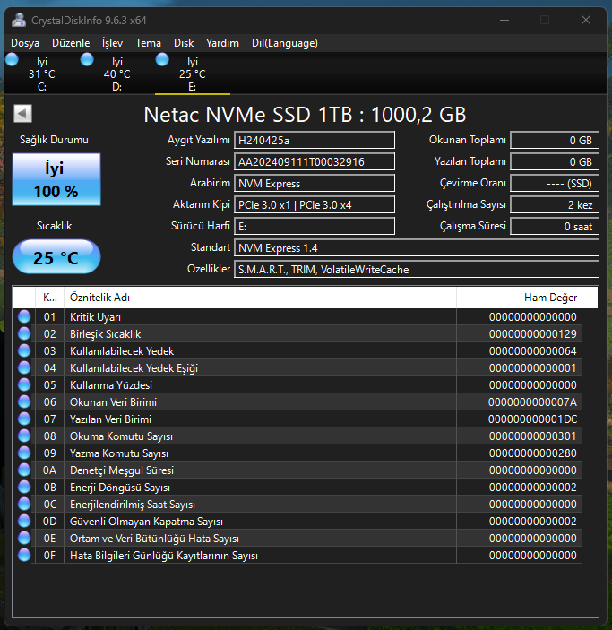Click status orb for Kritik Uyarı row
Viewport: 612px width, 630px height.
24,316
